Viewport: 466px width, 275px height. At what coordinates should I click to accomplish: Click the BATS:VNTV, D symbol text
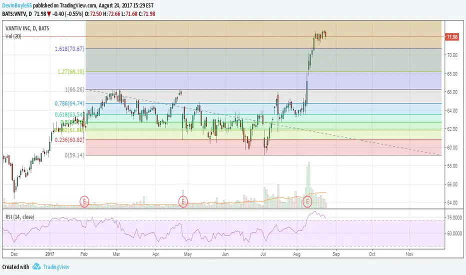pos(17,13)
